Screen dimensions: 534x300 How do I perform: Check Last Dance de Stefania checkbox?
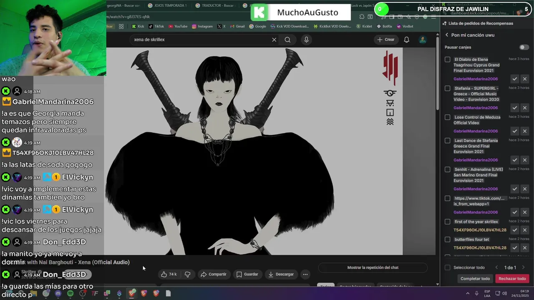[448, 141]
